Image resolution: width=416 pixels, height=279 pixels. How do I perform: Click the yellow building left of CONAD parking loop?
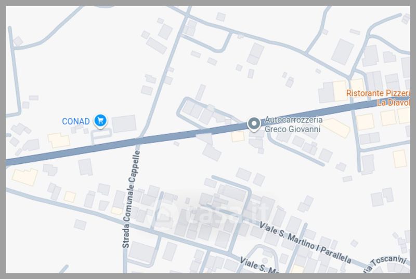click(59, 141)
